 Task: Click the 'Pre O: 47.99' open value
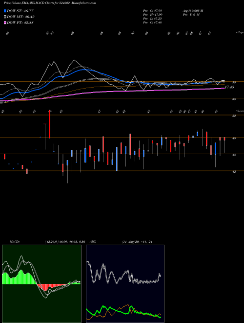[153, 11]
